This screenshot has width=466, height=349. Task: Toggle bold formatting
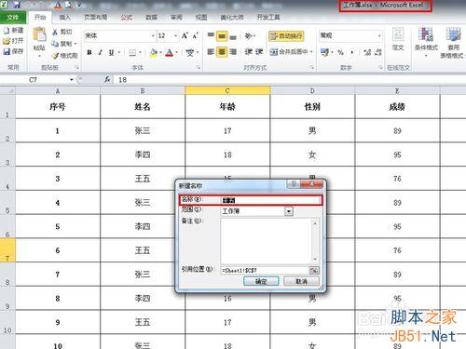[x=89, y=53]
